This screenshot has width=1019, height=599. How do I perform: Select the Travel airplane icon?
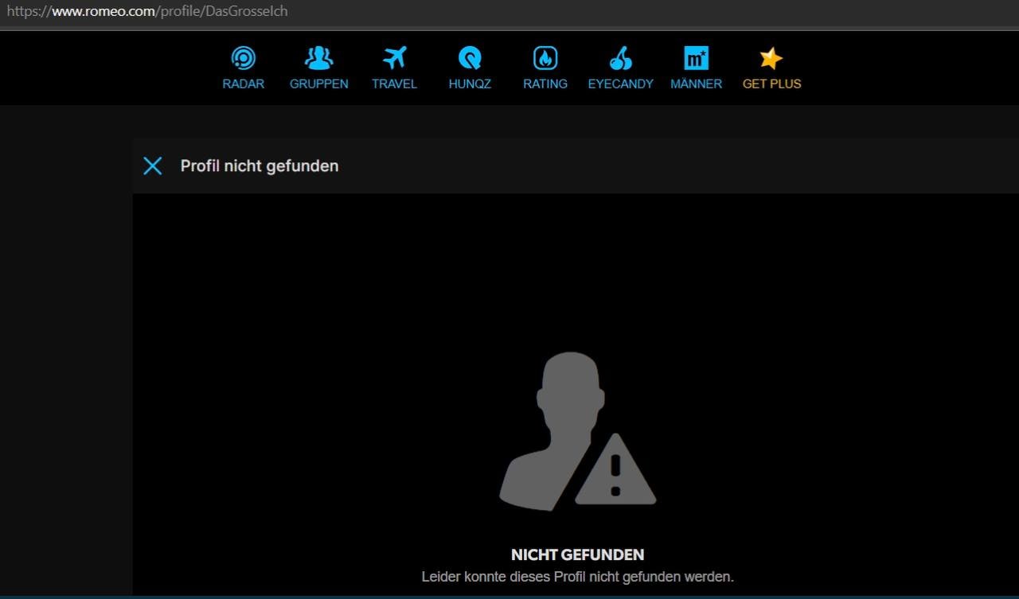coord(394,58)
